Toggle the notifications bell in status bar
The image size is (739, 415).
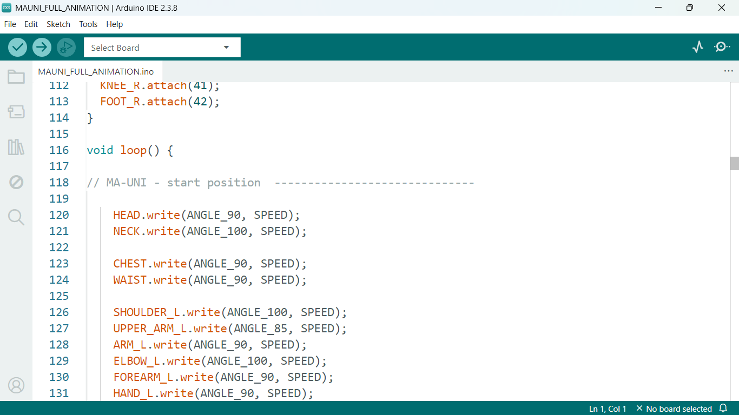(x=723, y=409)
